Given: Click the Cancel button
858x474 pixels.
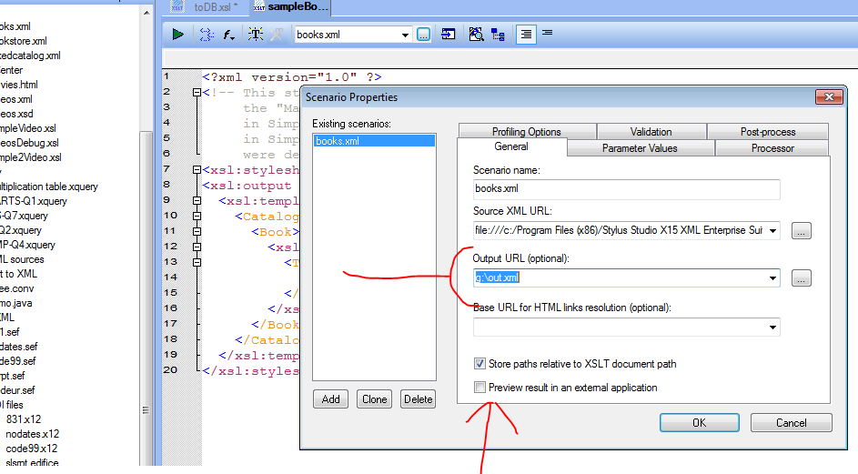Looking at the screenshot, I should click(x=792, y=422).
